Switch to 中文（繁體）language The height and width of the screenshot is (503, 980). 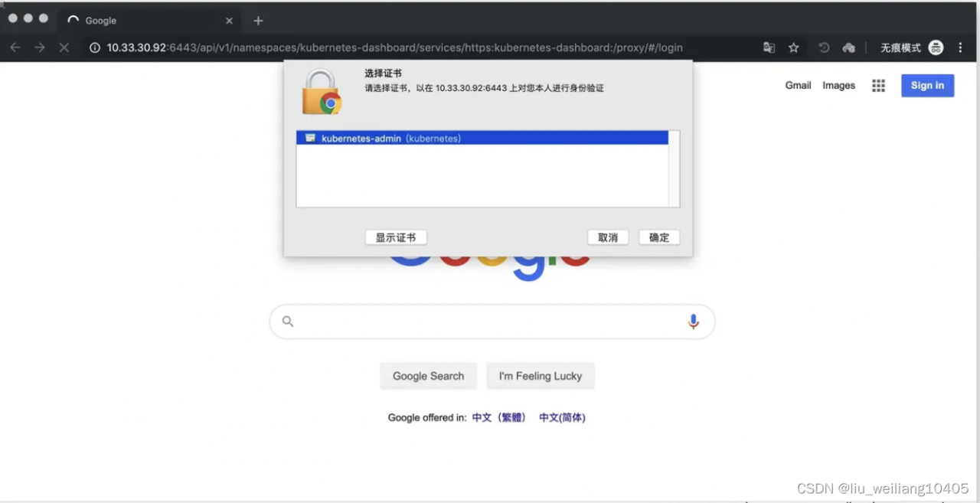click(x=499, y=417)
